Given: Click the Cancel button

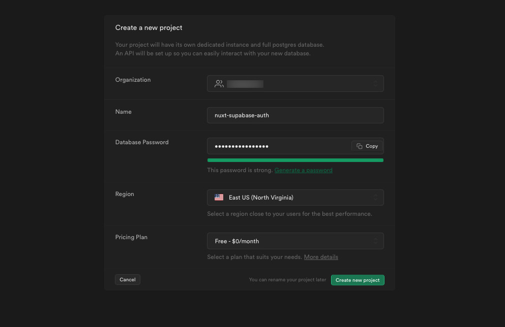Looking at the screenshot, I should (127, 279).
